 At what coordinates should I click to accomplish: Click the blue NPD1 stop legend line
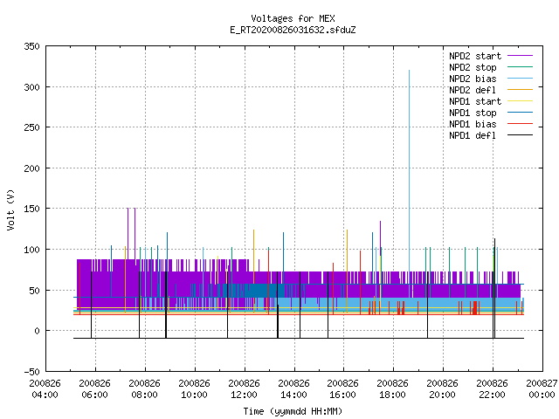pos(521,113)
